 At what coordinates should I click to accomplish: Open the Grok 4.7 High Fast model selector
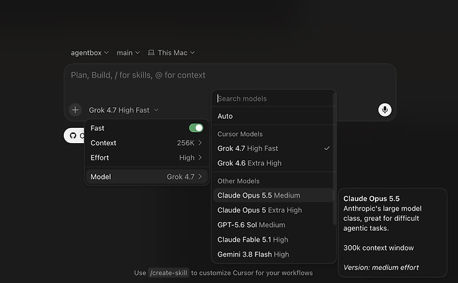(x=123, y=110)
